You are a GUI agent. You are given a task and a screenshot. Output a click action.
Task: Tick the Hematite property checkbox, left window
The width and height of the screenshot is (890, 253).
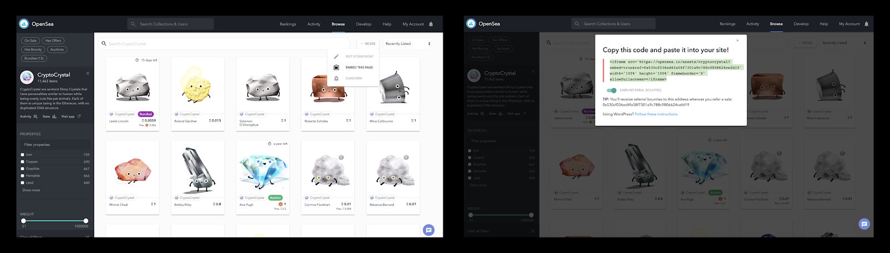(x=22, y=176)
